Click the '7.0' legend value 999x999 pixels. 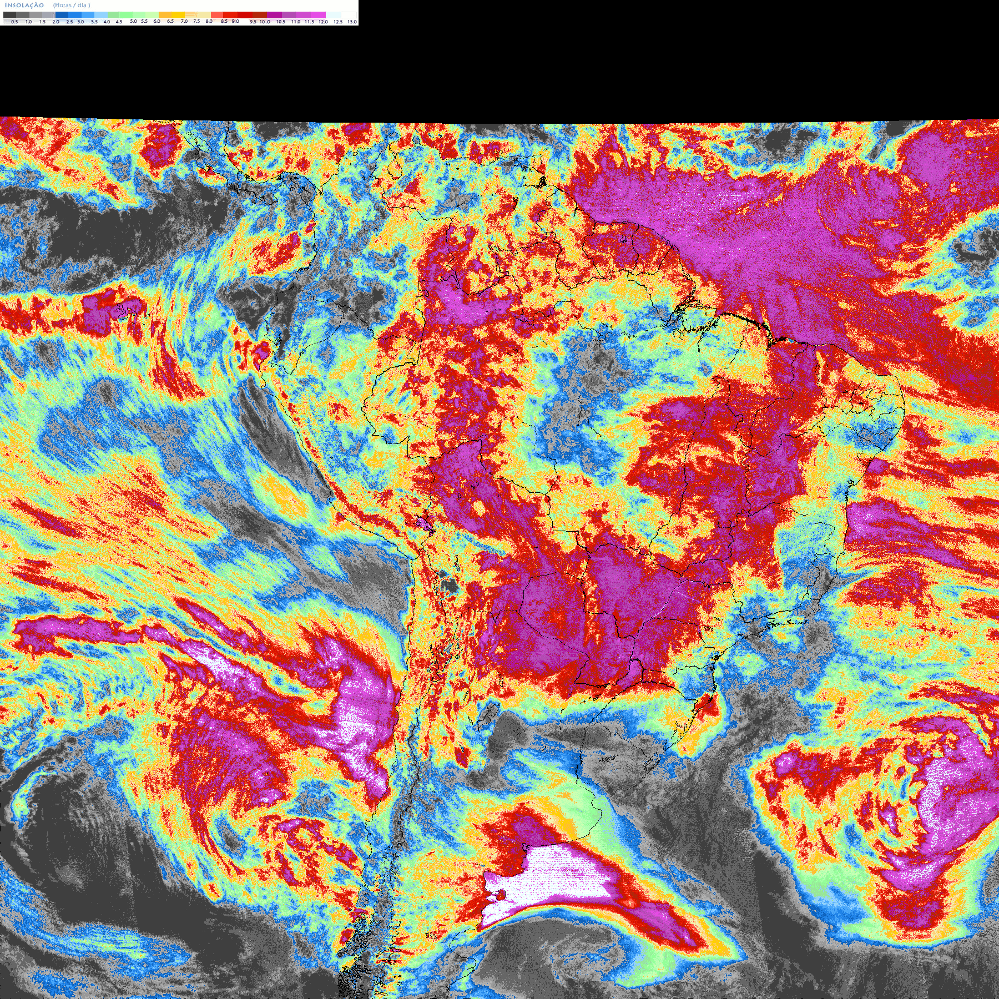[x=184, y=21]
